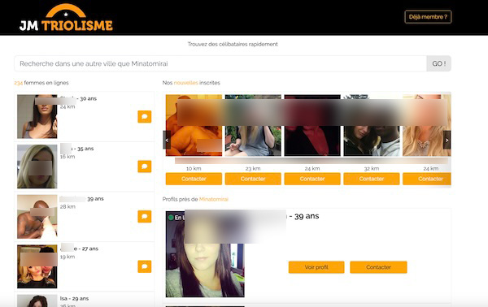Click Trouvez des célibataires rapidement text
The width and height of the screenshot is (488, 307).
click(233, 44)
